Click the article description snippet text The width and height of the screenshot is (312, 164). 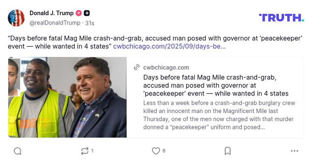219,115
